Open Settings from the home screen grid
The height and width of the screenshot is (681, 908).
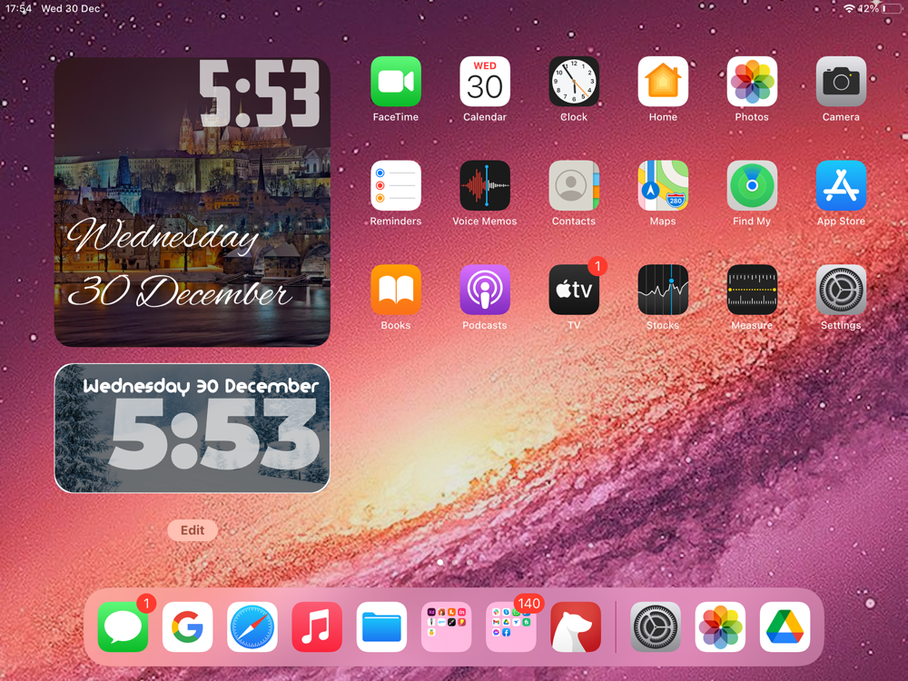(x=841, y=291)
